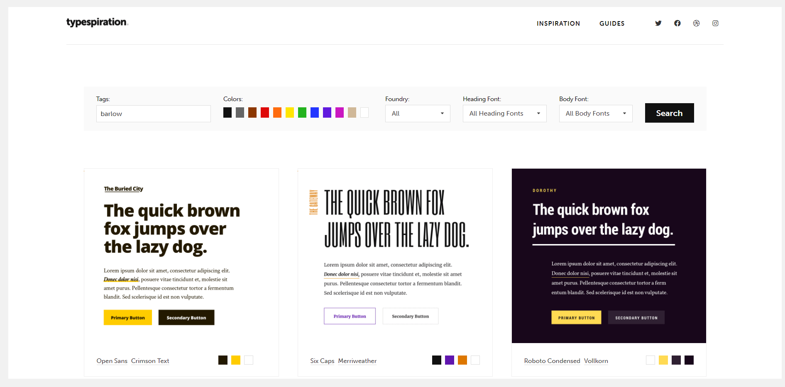Select orange swatch on Six Caps card
Screen dimensions: 785x387
tap(462, 360)
